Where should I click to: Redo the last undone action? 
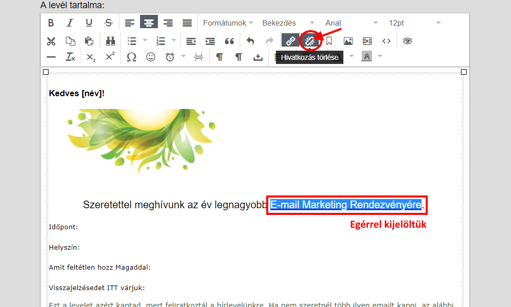coord(269,41)
